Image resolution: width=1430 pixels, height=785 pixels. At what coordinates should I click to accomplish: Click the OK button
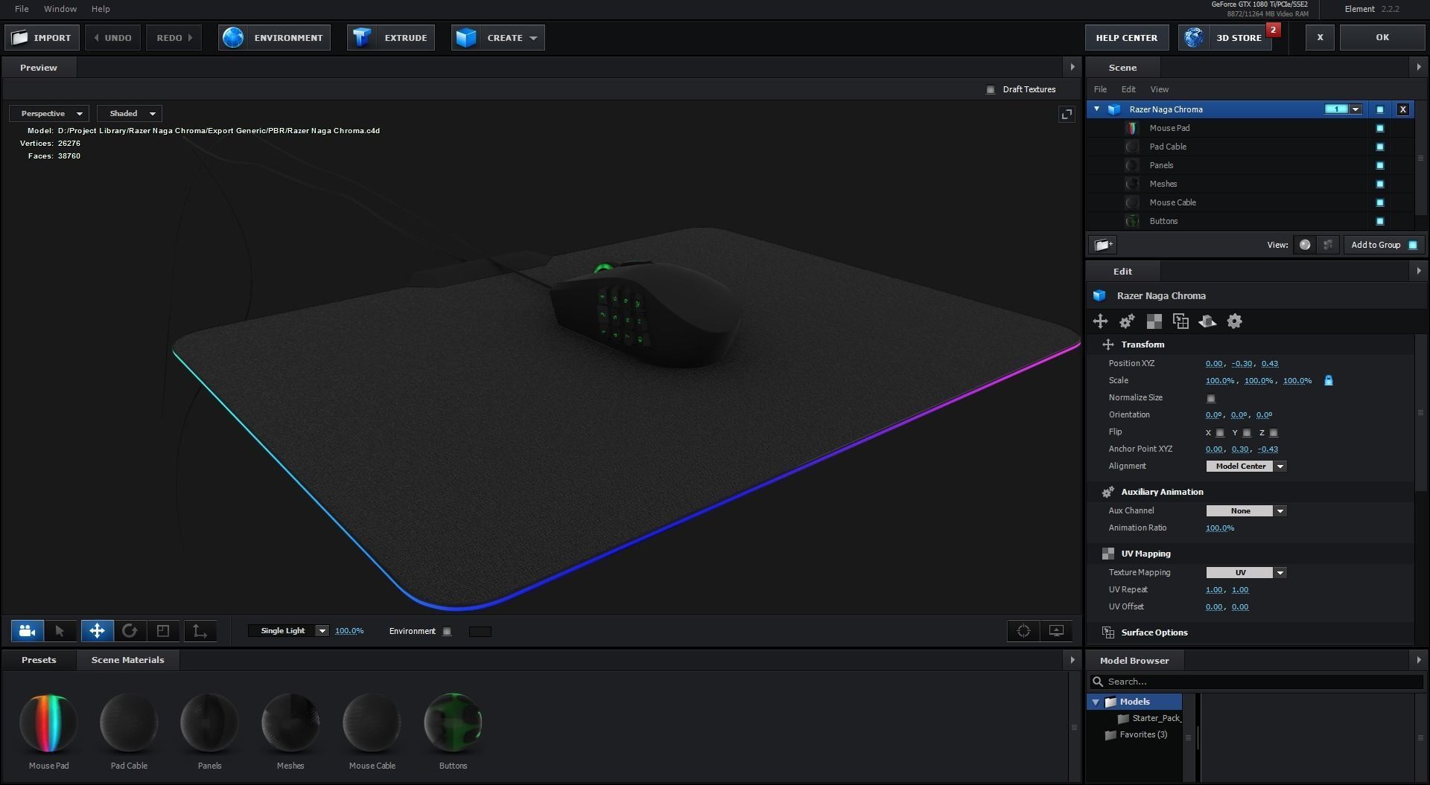pyautogui.click(x=1382, y=38)
